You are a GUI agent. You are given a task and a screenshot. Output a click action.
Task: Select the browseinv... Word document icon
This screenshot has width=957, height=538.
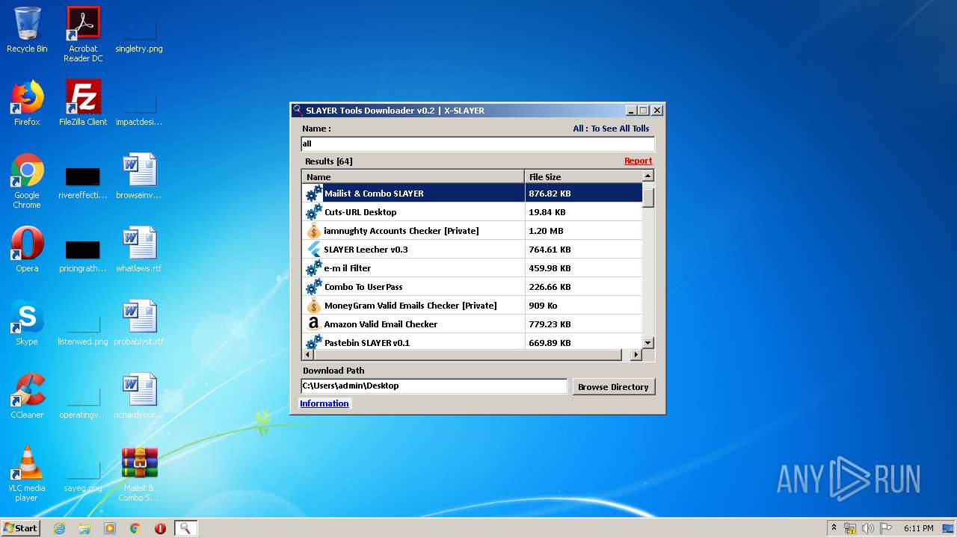tap(139, 176)
